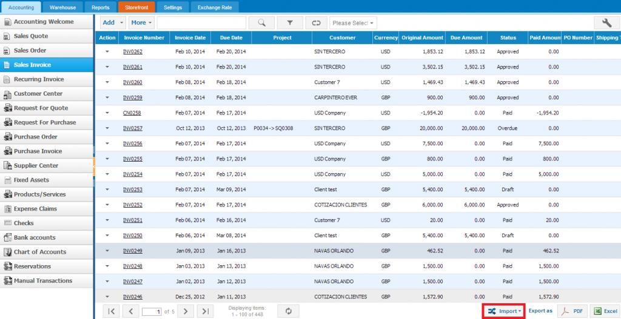Expand action menu for INV0257
The image size is (621, 319).
(x=107, y=128)
